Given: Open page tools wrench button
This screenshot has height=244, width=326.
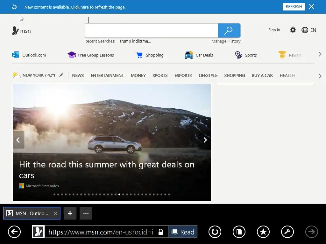Looking at the screenshot, I should [287, 232].
